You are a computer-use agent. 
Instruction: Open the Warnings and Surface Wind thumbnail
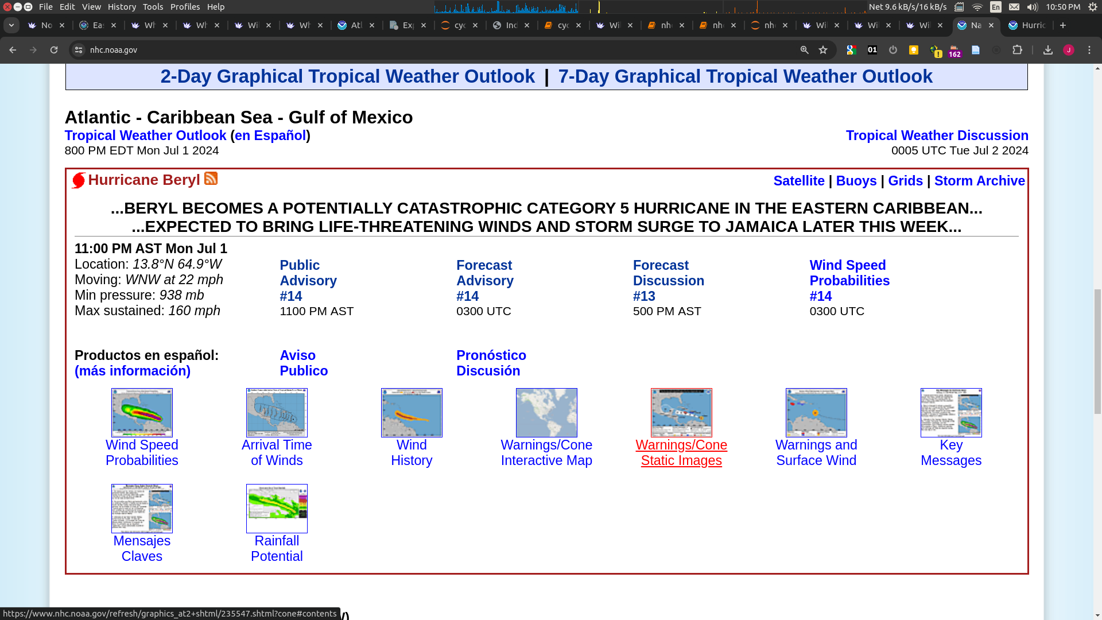(x=816, y=413)
